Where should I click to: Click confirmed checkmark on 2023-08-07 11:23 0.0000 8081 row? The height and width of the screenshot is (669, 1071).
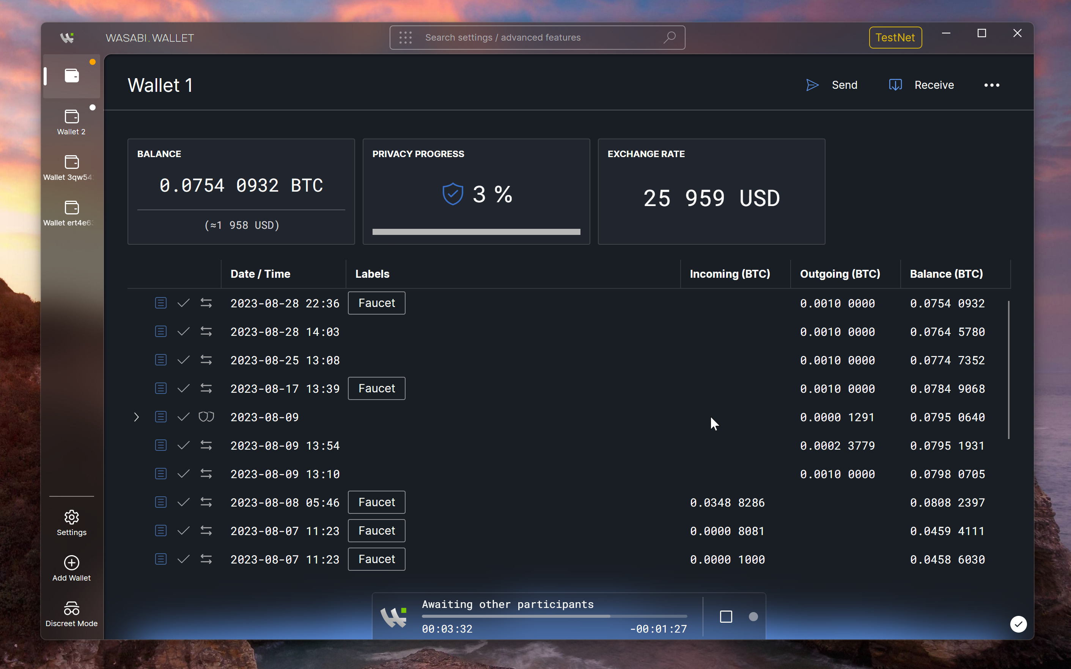coord(183,530)
